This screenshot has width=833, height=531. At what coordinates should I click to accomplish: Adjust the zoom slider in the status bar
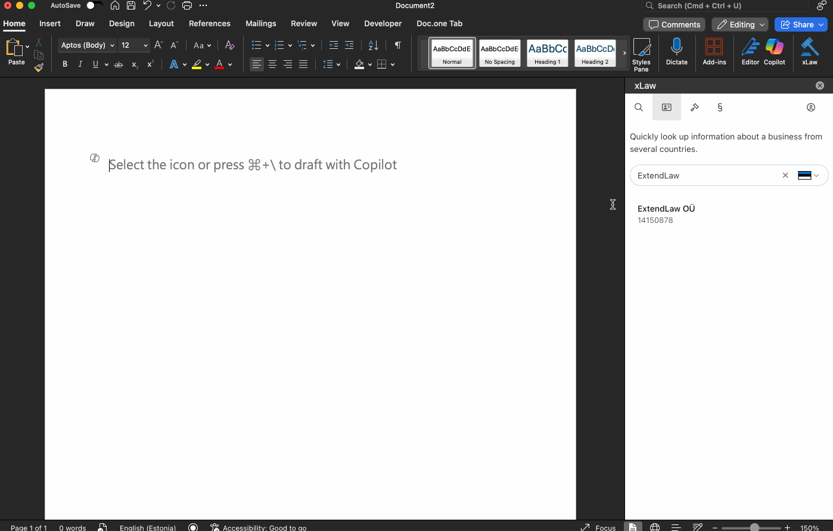click(x=754, y=527)
